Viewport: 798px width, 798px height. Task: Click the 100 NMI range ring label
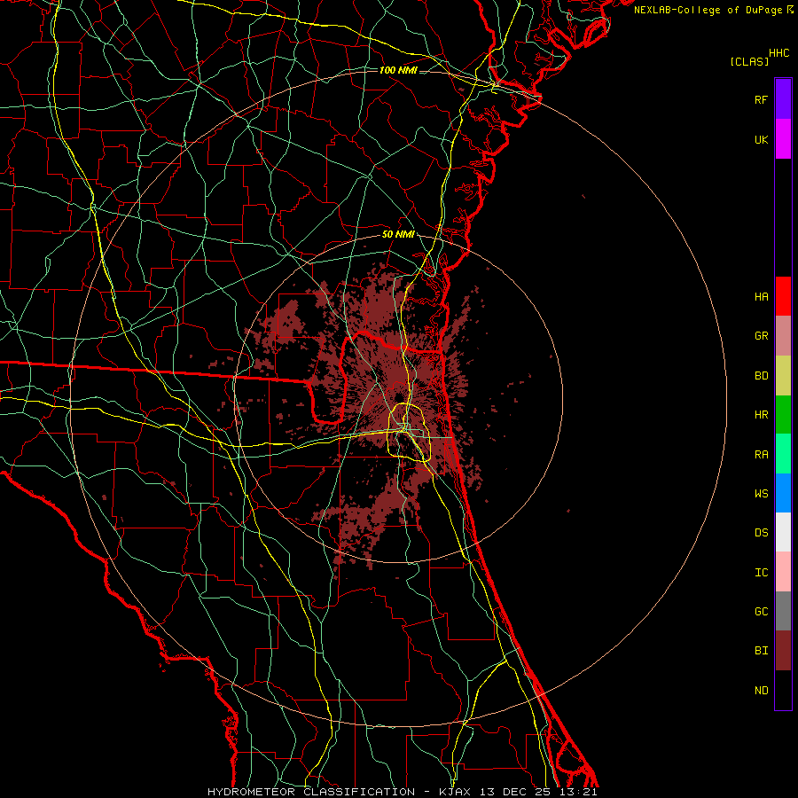coord(398,70)
